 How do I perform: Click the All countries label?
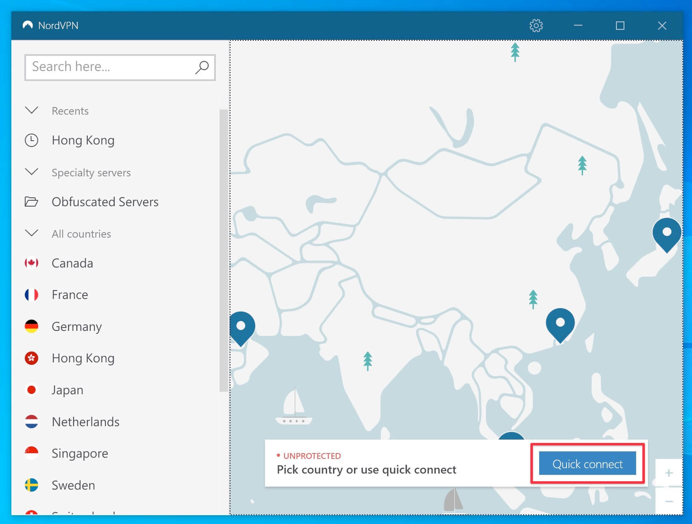[x=81, y=234]
